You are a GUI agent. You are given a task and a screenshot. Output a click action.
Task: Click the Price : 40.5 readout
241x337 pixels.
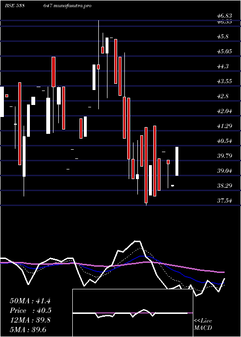(30, 311)
